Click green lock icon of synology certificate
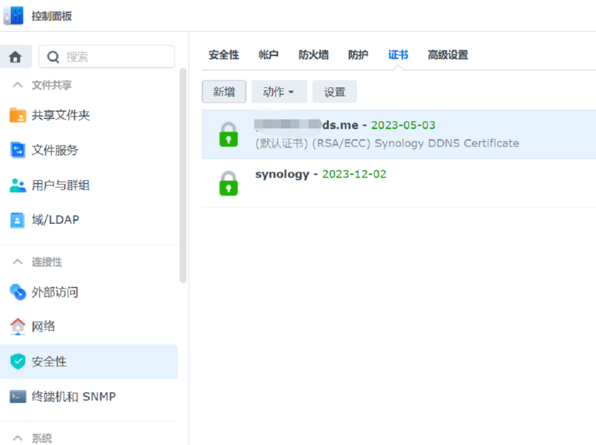Image resolution: width=596 pixels, height=445 pixels. (228, 183)
